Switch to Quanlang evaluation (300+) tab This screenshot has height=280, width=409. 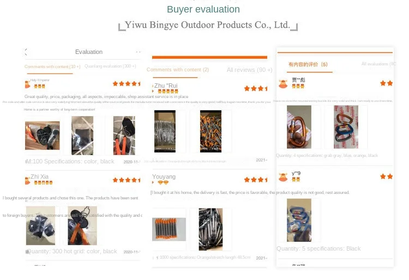pos(110,66)
